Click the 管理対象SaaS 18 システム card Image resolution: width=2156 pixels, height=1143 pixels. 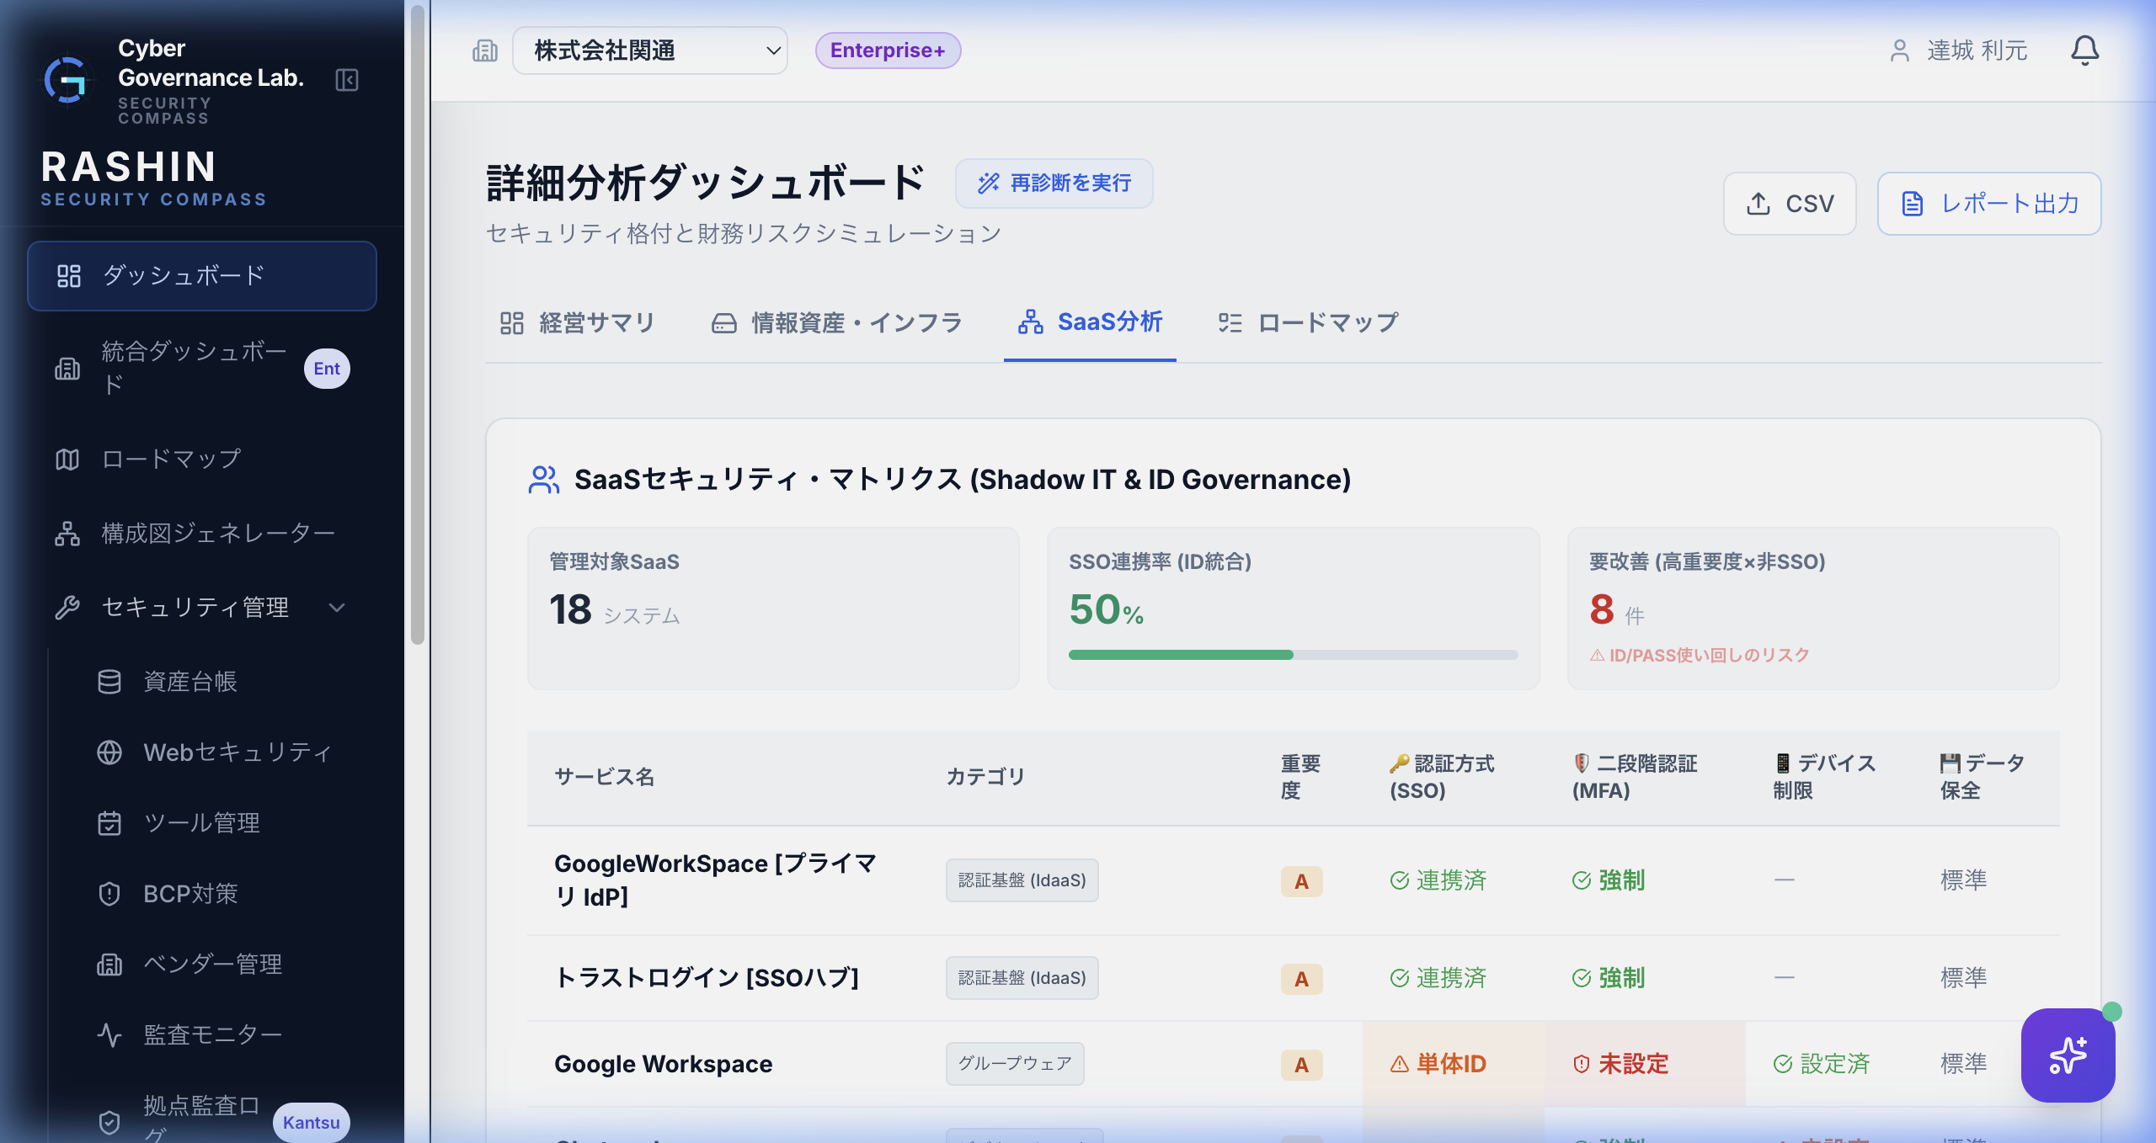click(x=773, y=609)
